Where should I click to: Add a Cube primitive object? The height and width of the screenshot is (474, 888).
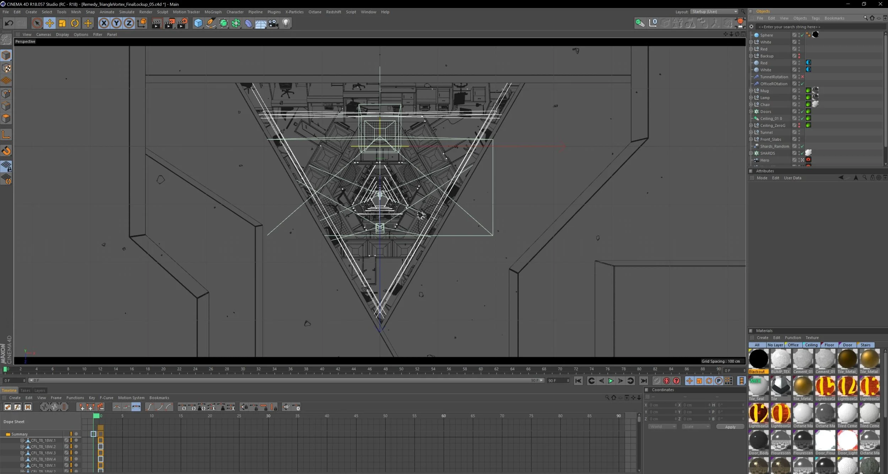pyautogui.click(x=198, y=23)
